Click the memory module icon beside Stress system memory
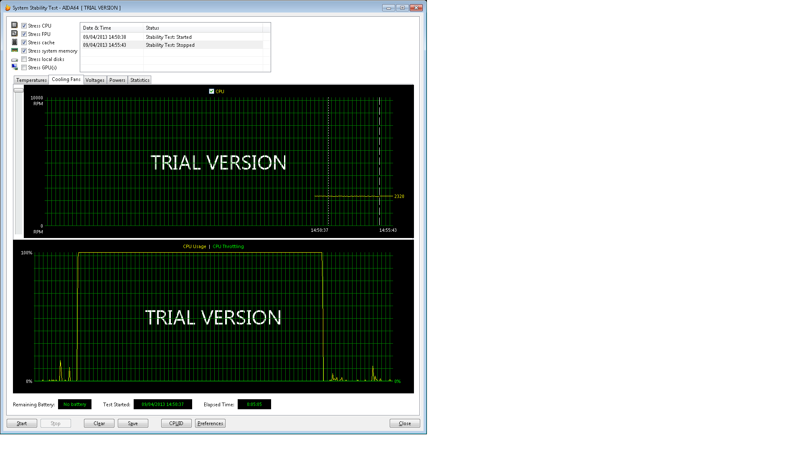This screenshot has height=451, width=802. pyautogui.click(x=15, y=51)
